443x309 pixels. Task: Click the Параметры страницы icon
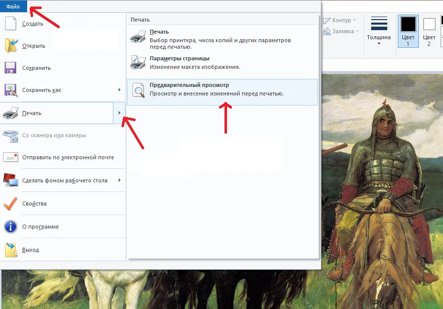[138, 62]
